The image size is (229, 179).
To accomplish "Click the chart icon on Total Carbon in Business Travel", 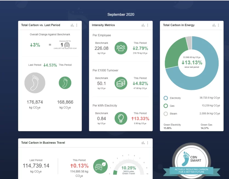I will click(x=143, y=143).
